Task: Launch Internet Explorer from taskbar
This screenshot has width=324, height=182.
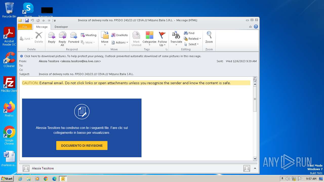Action: tap(20, 179)
